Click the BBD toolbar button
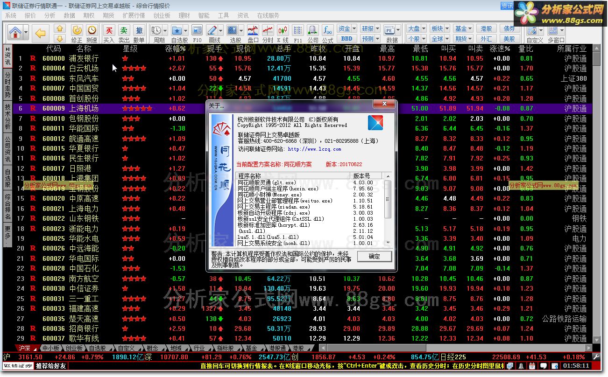 (346, 39)
